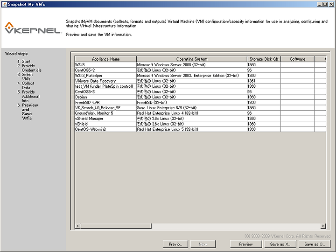Click the Operating System column header

coord(192,59)
